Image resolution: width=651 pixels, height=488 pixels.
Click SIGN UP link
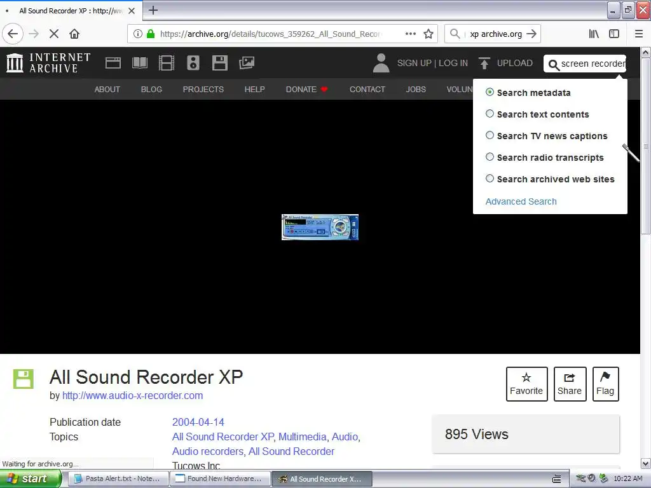point(415,63)
